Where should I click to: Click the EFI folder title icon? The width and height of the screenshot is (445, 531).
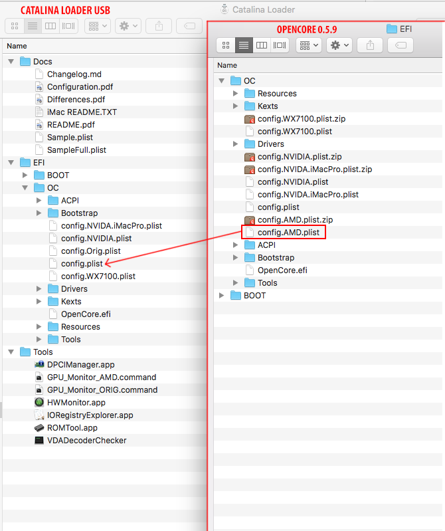(x=391, y=29)
